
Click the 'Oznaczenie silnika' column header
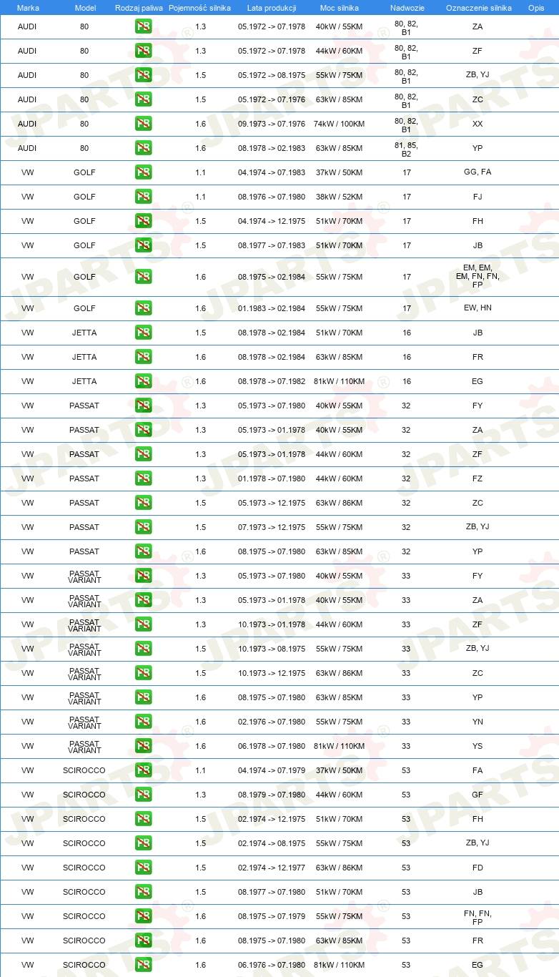478,7
